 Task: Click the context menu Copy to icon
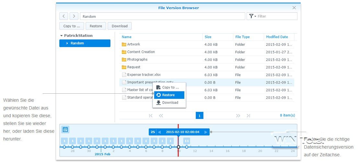(x=158, y=87)
